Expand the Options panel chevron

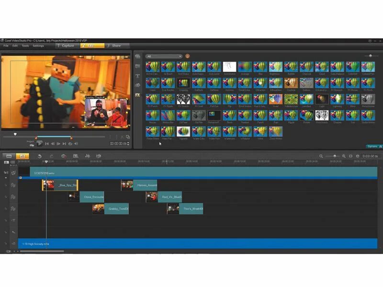point(381,146)
